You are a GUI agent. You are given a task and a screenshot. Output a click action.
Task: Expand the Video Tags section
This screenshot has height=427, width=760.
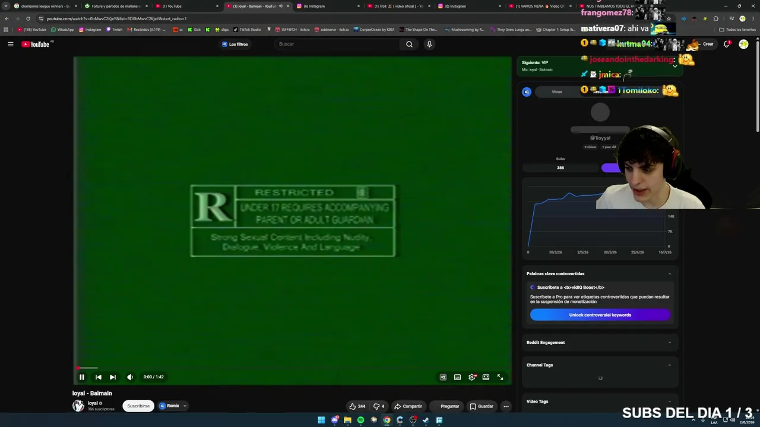(x=670, y=401)
